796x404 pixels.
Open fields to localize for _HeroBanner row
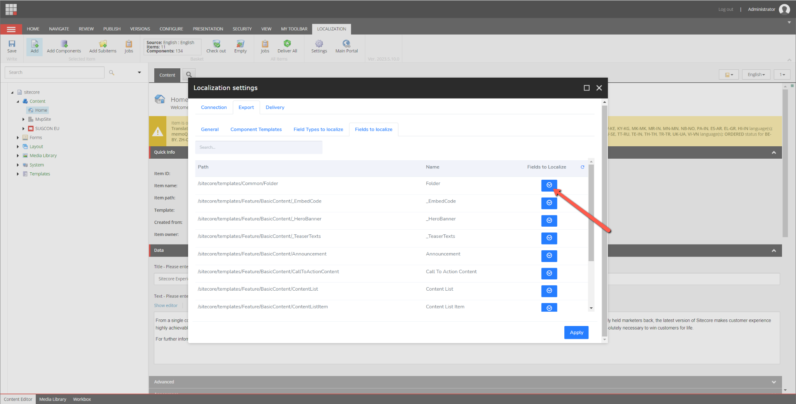coord(549,221)
